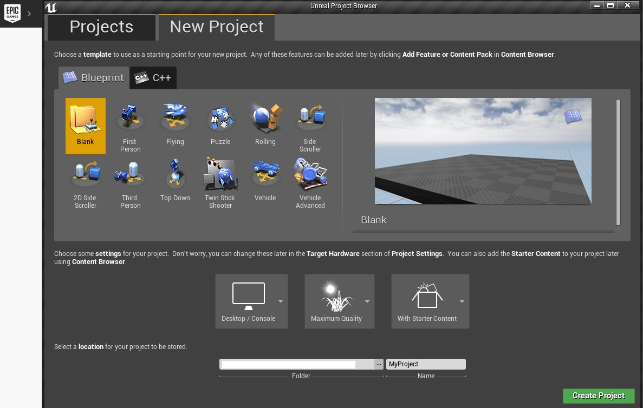Select the Blueprint tab
This screenshot has height=408, width=643.
point(94,77)
